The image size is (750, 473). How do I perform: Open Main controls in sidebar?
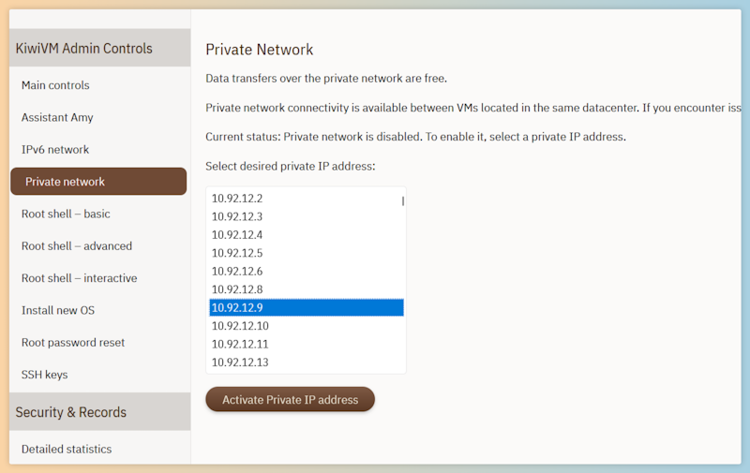(55, 85)
